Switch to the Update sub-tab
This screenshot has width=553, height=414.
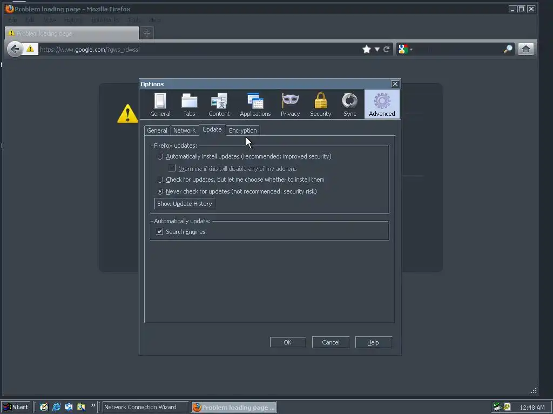[x=212, y=129]
